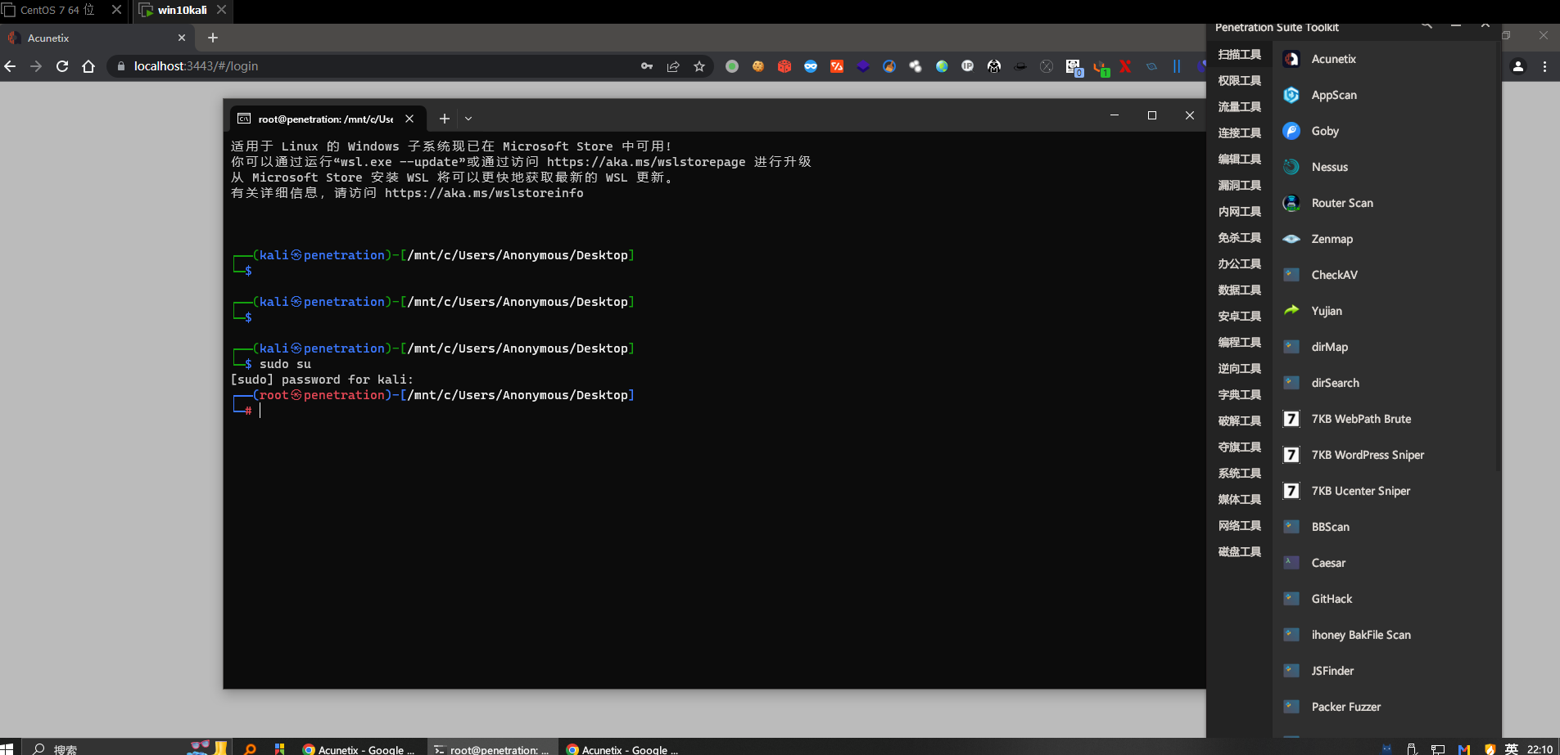Select the 逆向工具 category
Image resolution: width=1560 pixels, height=755 pixels.
coord(1239,369)
